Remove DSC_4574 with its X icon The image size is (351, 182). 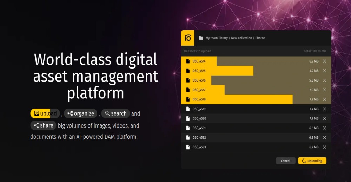coord(324,61)
